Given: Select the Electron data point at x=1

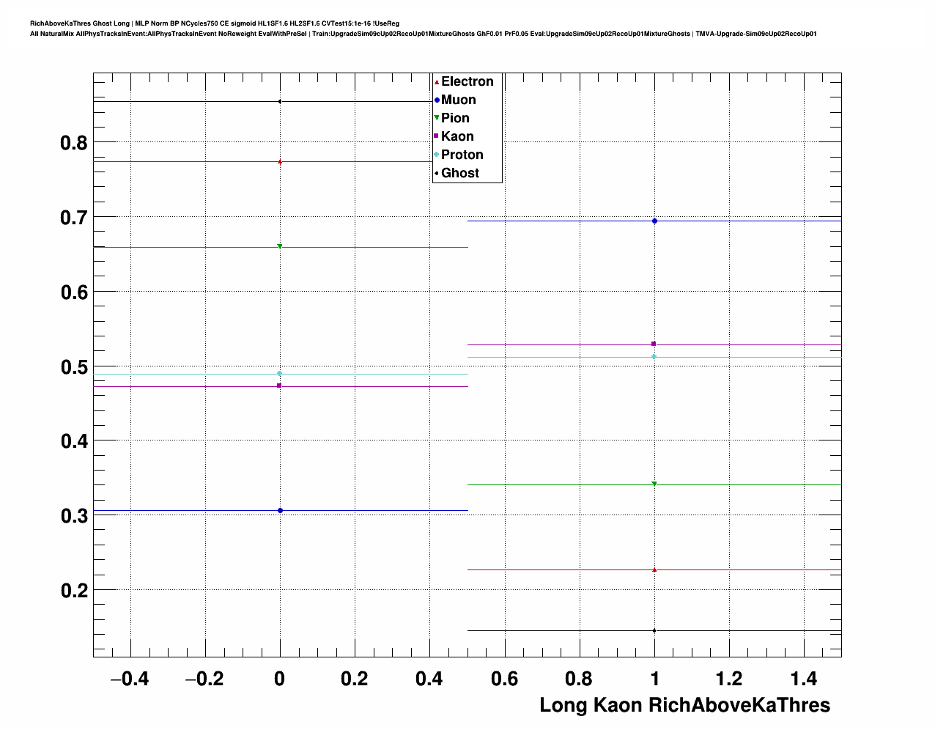Looking at the screenshot, I should click(654, 570).
